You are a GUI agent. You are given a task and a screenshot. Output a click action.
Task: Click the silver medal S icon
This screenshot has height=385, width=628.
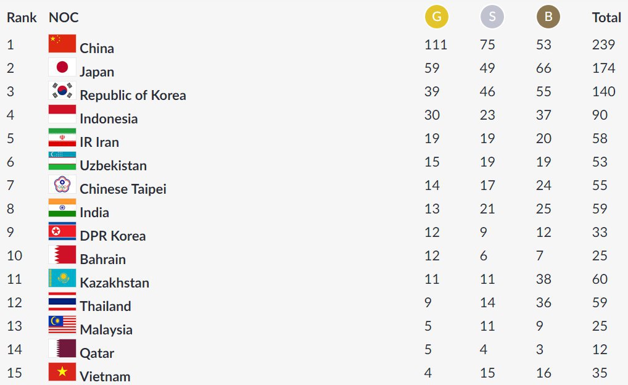point(492,17)
